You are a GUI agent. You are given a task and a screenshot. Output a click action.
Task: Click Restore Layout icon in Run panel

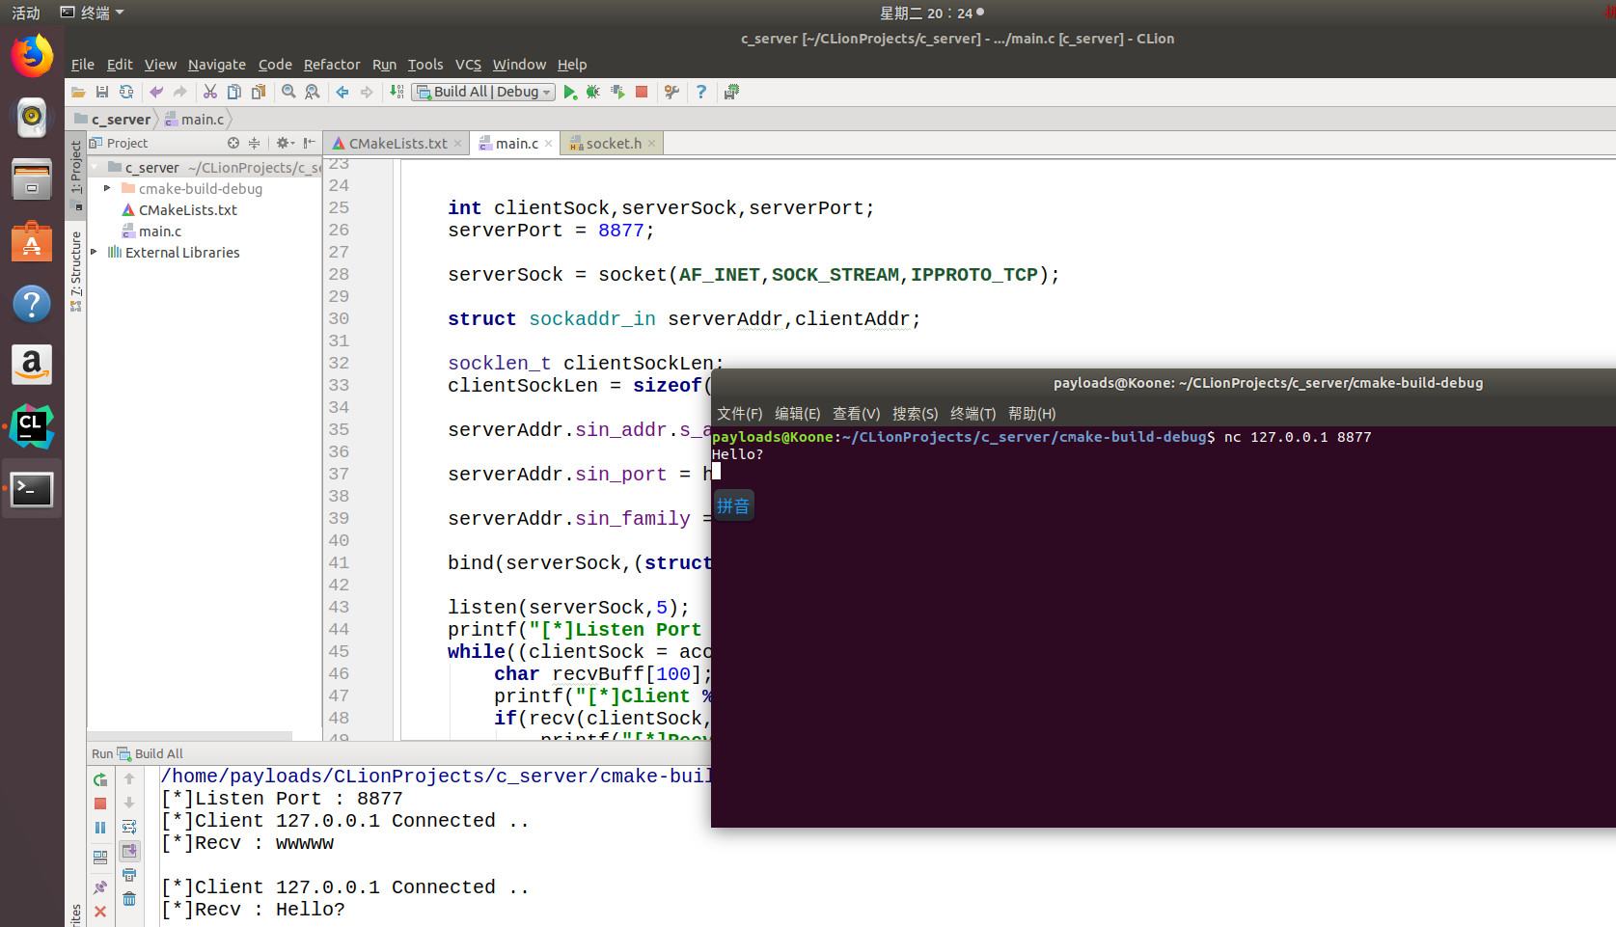tap(100, 858)
